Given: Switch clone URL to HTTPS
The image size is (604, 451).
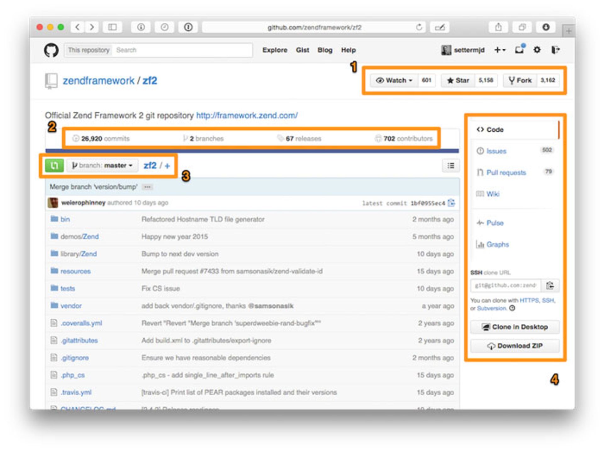Looking at the screenshot, I should 529,300.
